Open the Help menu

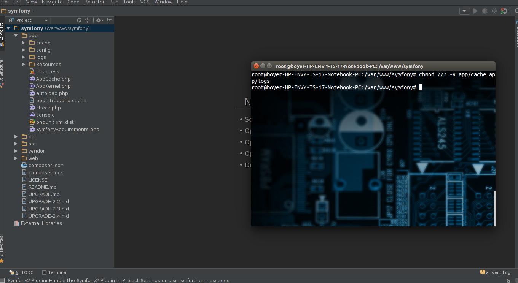(x=182, y=2)
